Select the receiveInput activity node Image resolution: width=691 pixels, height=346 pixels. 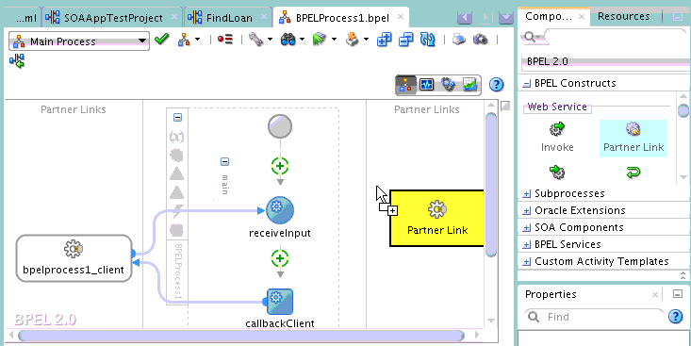280,210
